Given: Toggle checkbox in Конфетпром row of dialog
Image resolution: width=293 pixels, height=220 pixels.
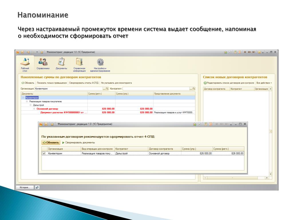Looking at the screenshot, I should point(44,154).
